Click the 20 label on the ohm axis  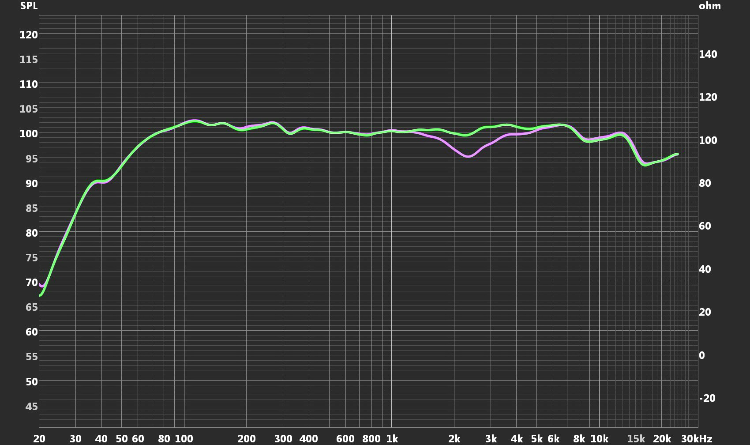(705, 312)
